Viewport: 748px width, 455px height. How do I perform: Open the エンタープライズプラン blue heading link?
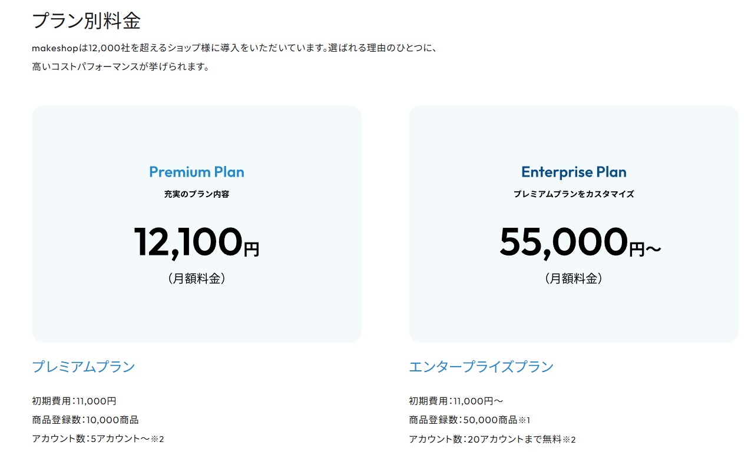point(481,367)
